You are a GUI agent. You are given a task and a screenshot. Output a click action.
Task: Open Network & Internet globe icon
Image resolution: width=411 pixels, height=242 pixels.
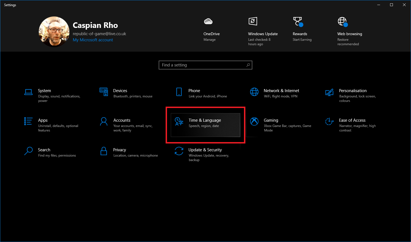(x=254, y=92)
